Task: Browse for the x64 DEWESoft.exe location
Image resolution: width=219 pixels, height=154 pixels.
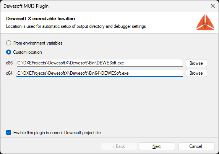Action: [x=196, y=73]
